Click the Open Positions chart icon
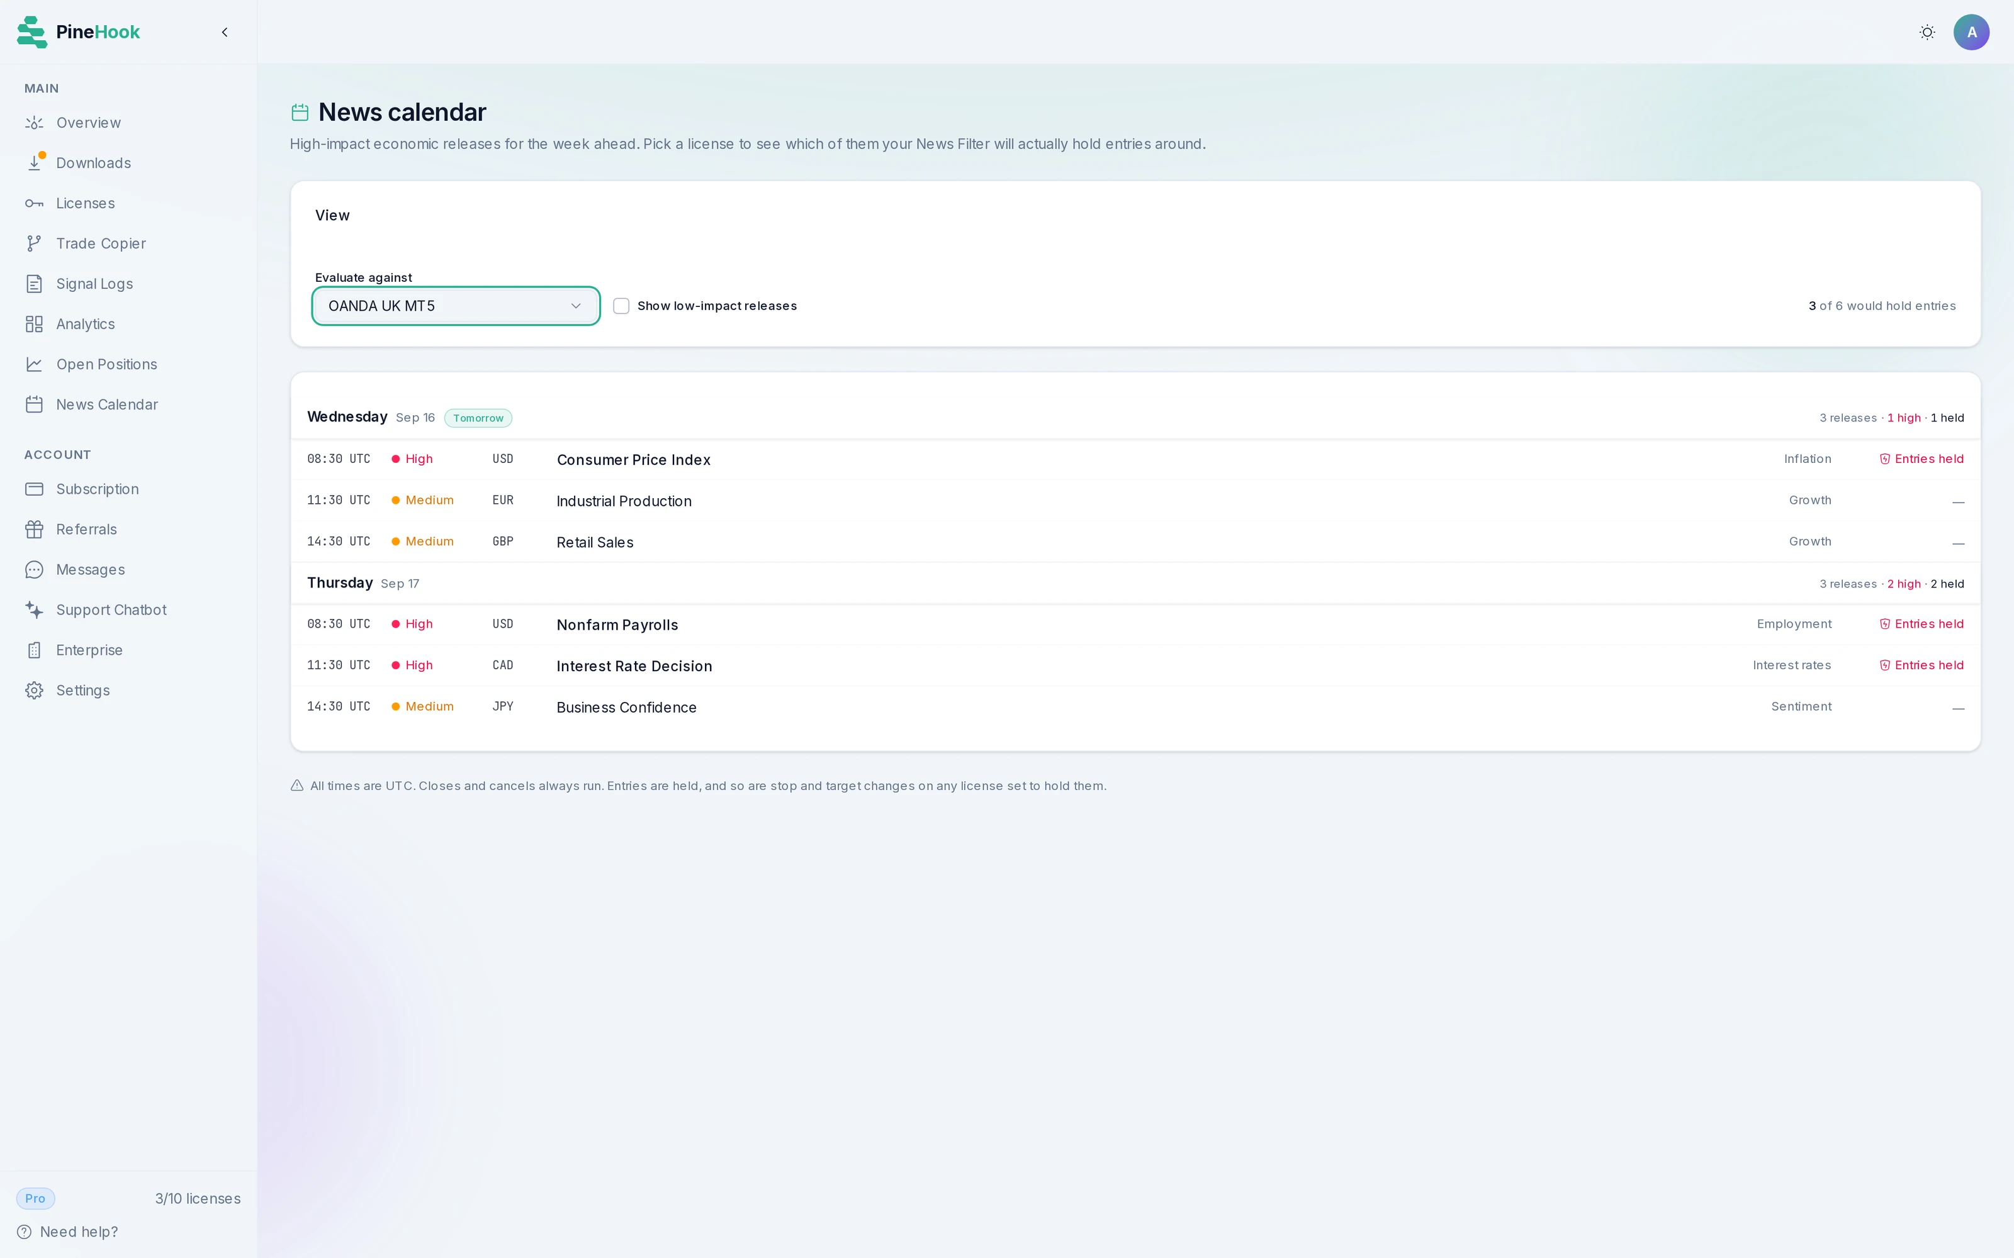 pos(34,364)
